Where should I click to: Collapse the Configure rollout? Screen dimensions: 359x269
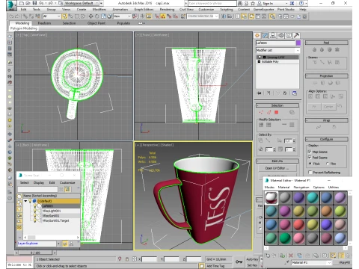(x=326, y=139)
